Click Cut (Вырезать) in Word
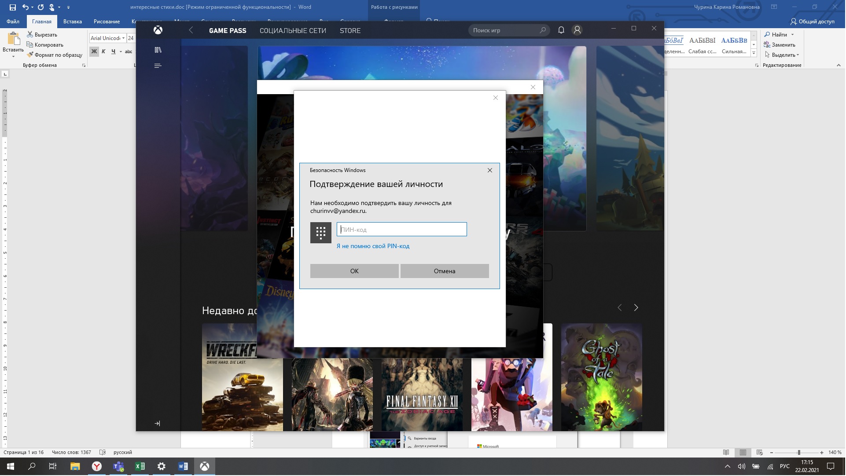Image resolution: width=846 pixels, height=476 pixels. point(42,35)
